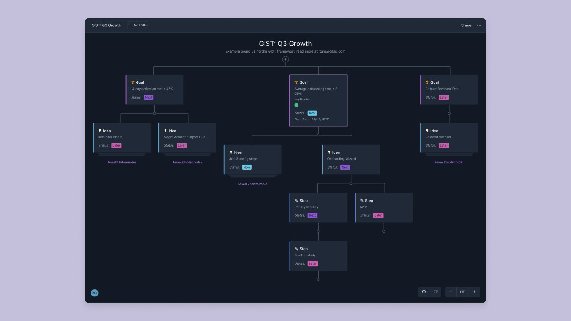Click the circular plus add-node button

click(285, 59)
